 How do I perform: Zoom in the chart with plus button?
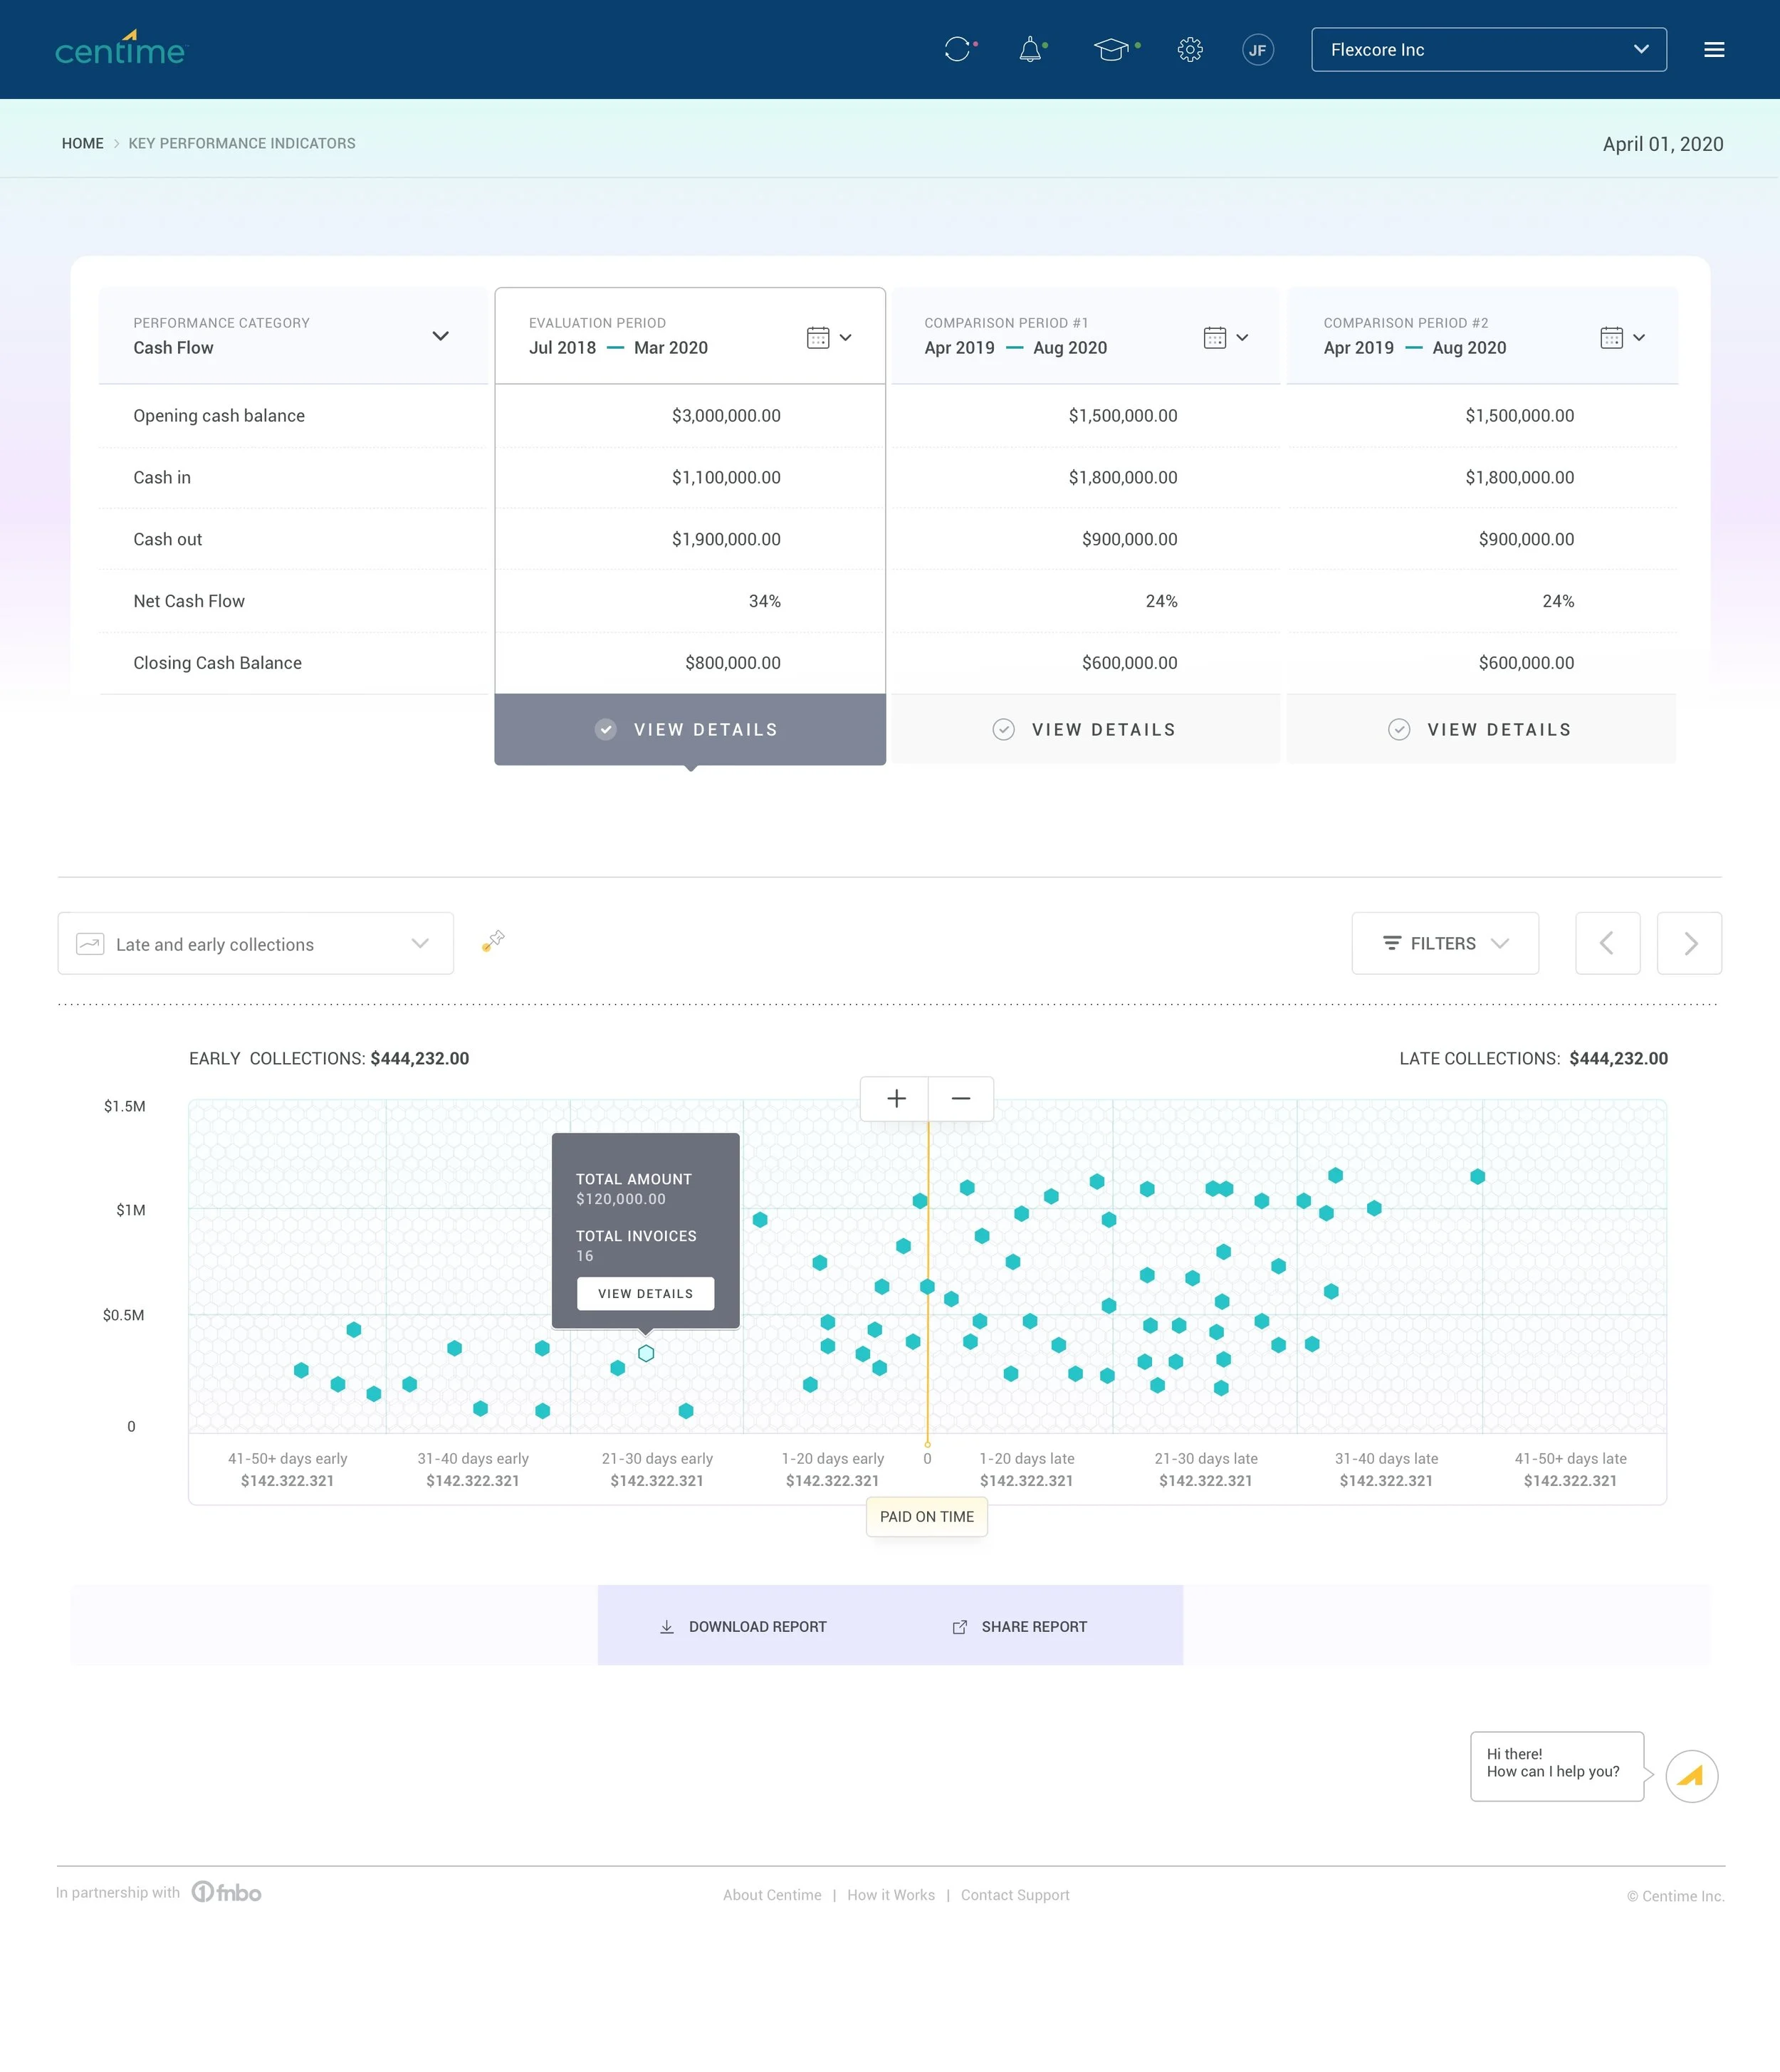[x=896, y=1098]
